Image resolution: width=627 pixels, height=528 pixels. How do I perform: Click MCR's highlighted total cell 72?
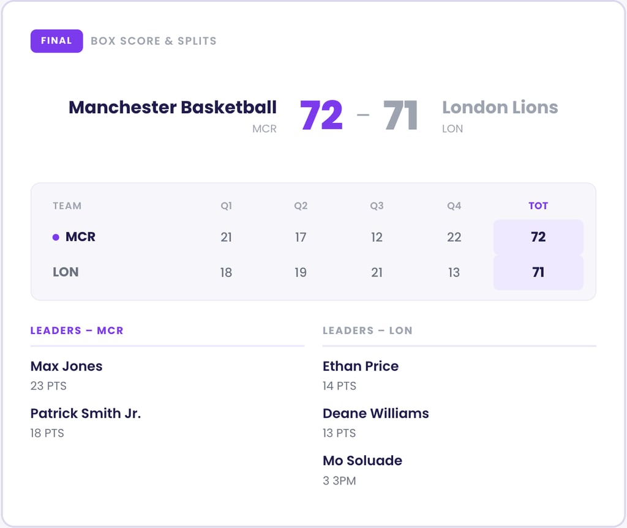click(x=538, y=237)
